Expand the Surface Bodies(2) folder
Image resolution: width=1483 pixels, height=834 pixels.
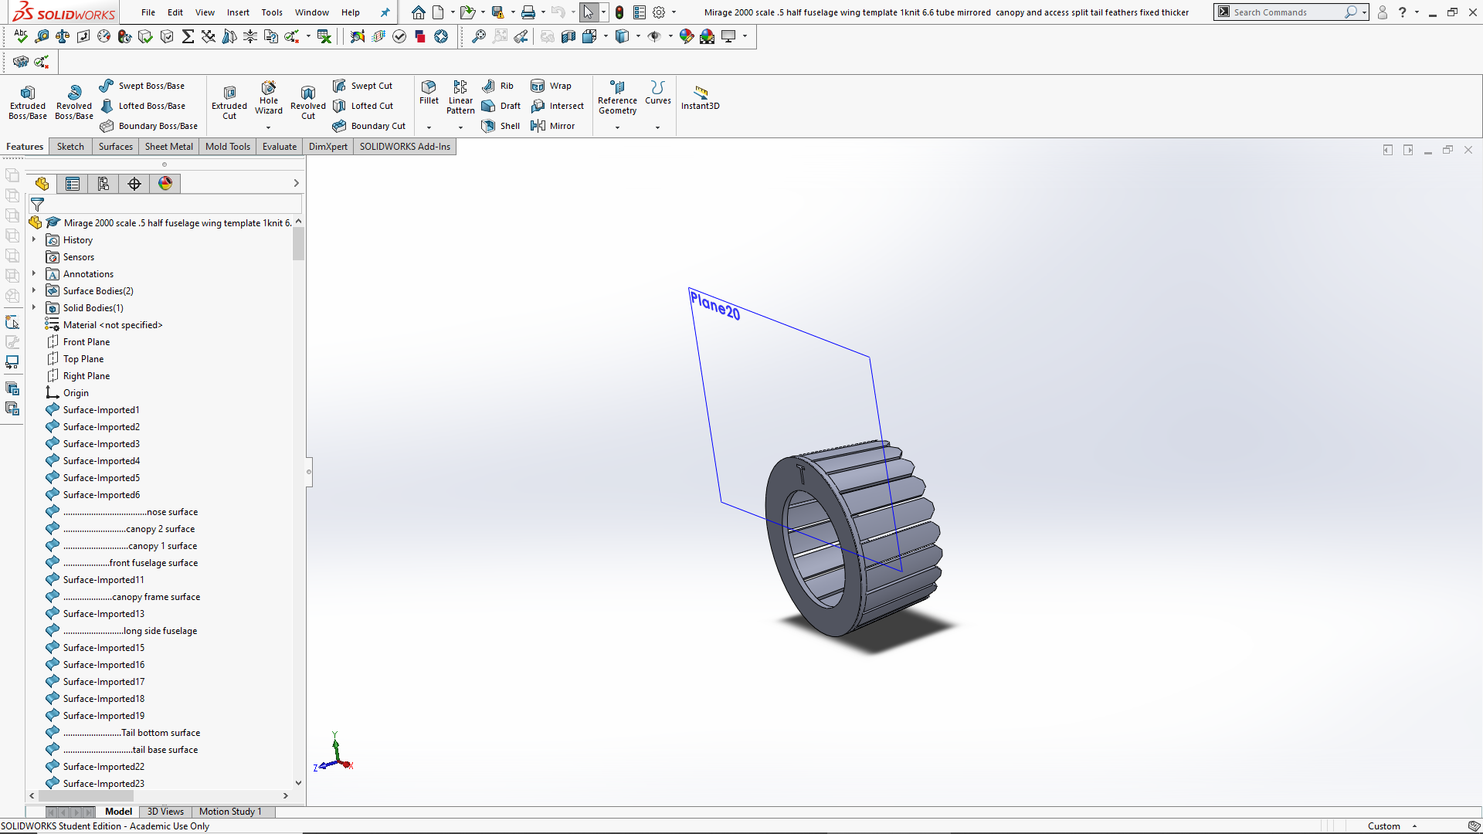[34, 291]
